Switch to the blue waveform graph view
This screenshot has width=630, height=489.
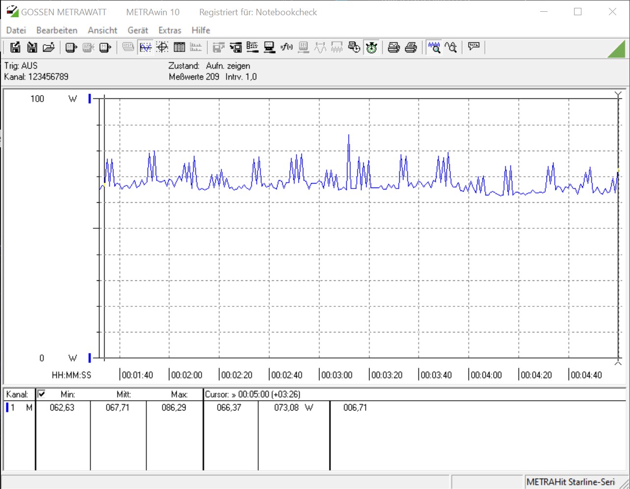click(x=146, y=47)
